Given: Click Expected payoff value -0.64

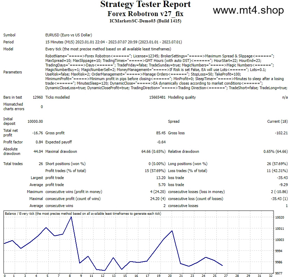Looking at the screenshot, I should click(161, 142).
